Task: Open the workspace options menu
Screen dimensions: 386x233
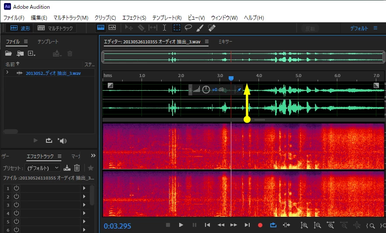Action: (x=375, y=28)
